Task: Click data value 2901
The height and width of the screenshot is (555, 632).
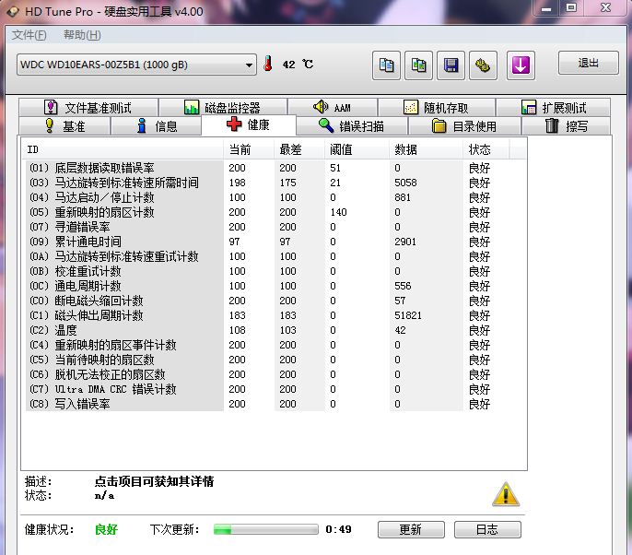Action: pos(405,242)
